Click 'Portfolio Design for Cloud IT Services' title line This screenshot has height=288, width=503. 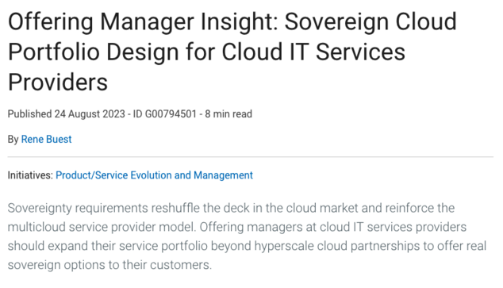tap(206, 52)
